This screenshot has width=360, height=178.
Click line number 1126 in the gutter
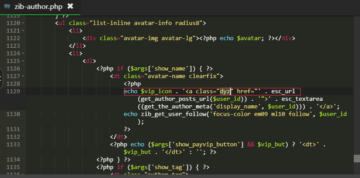coord(13,69)
